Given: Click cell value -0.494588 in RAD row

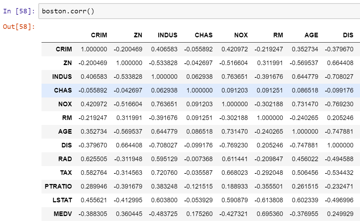Looking at the screenshot, I should coord(339,159).
